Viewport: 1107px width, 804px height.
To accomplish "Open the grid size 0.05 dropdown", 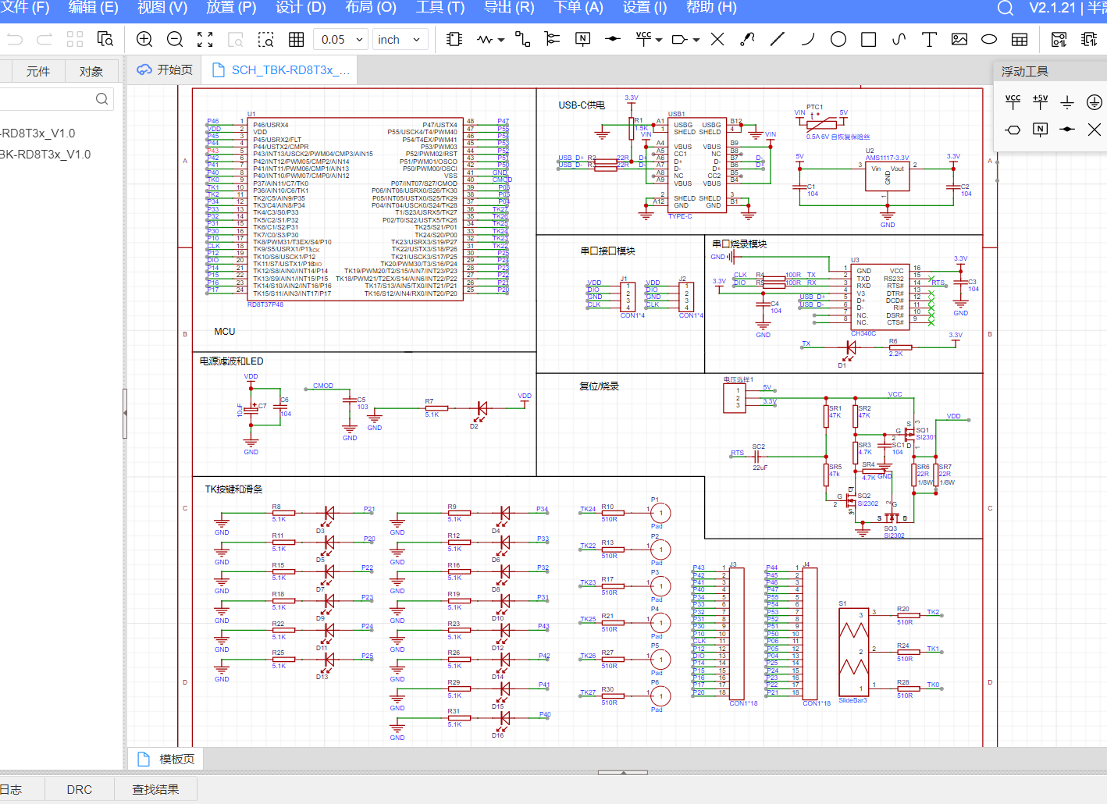I will point(341,39).
